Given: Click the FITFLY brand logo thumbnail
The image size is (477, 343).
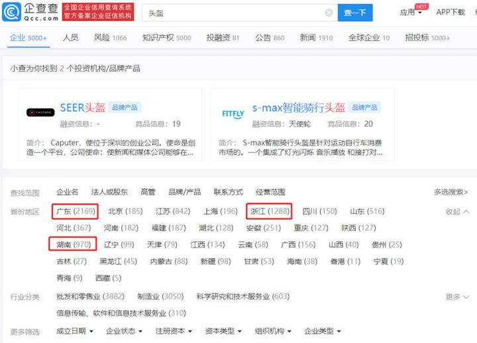Looking at the screenshot, I should (x=233, y=114).
